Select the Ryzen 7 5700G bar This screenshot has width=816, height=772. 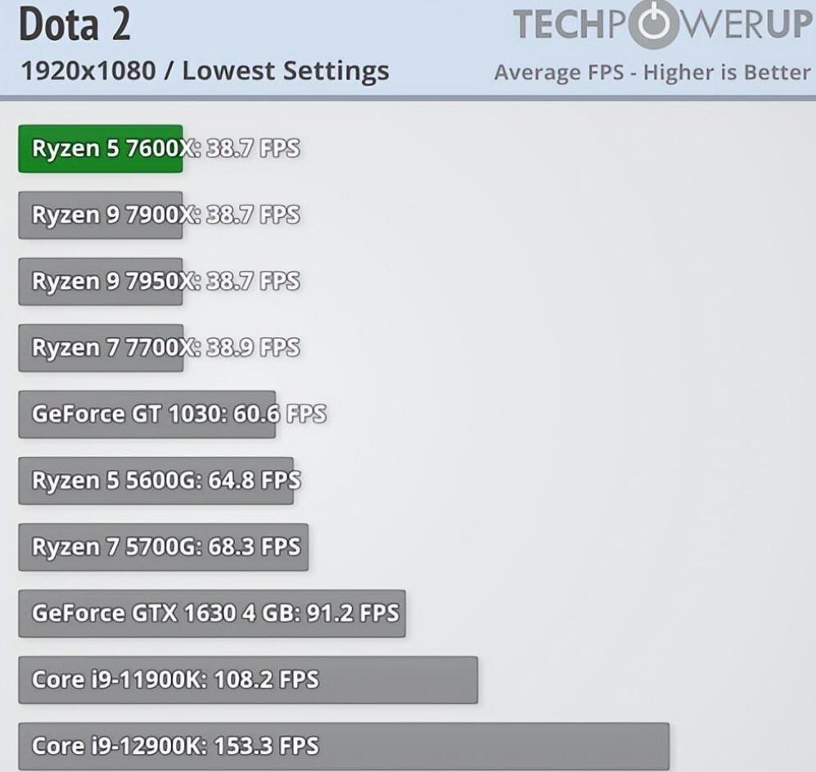163,547
